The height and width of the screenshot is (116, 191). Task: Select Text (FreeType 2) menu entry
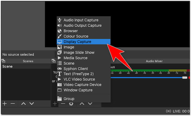click(84, 74)
